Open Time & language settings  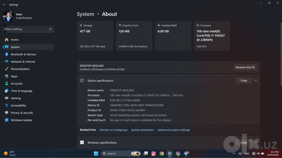click(x=28, y=91)
